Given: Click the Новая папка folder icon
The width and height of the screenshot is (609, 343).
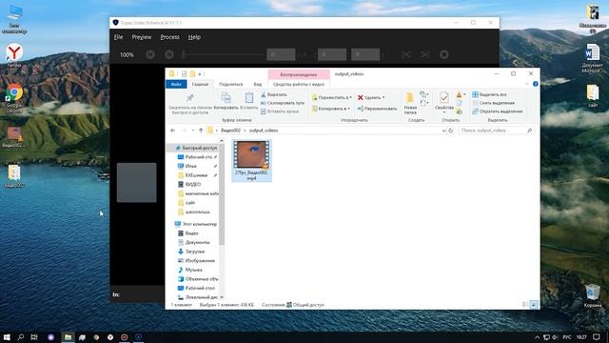Looking at the screenshot, I should [410, 97].
